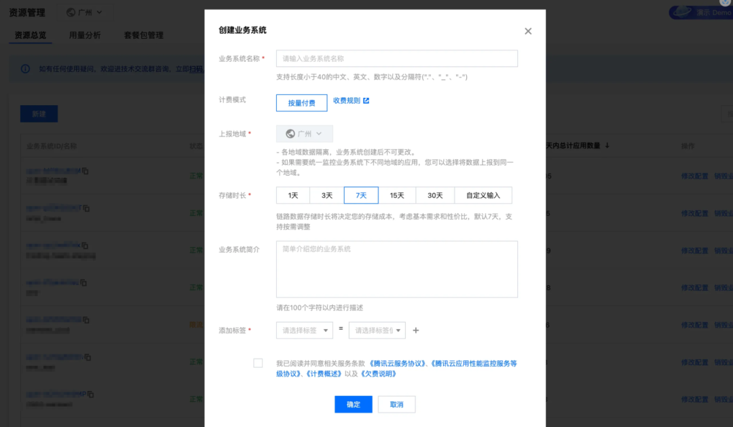Open 《腾讯云应用性能监控服务等级协议》 link
The height and width of the screenshot is (427, 733).
coord(396,369)
